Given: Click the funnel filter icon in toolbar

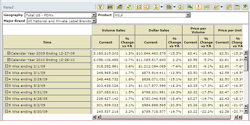Looking at the screenshot, I should click(x=100, y=7).
